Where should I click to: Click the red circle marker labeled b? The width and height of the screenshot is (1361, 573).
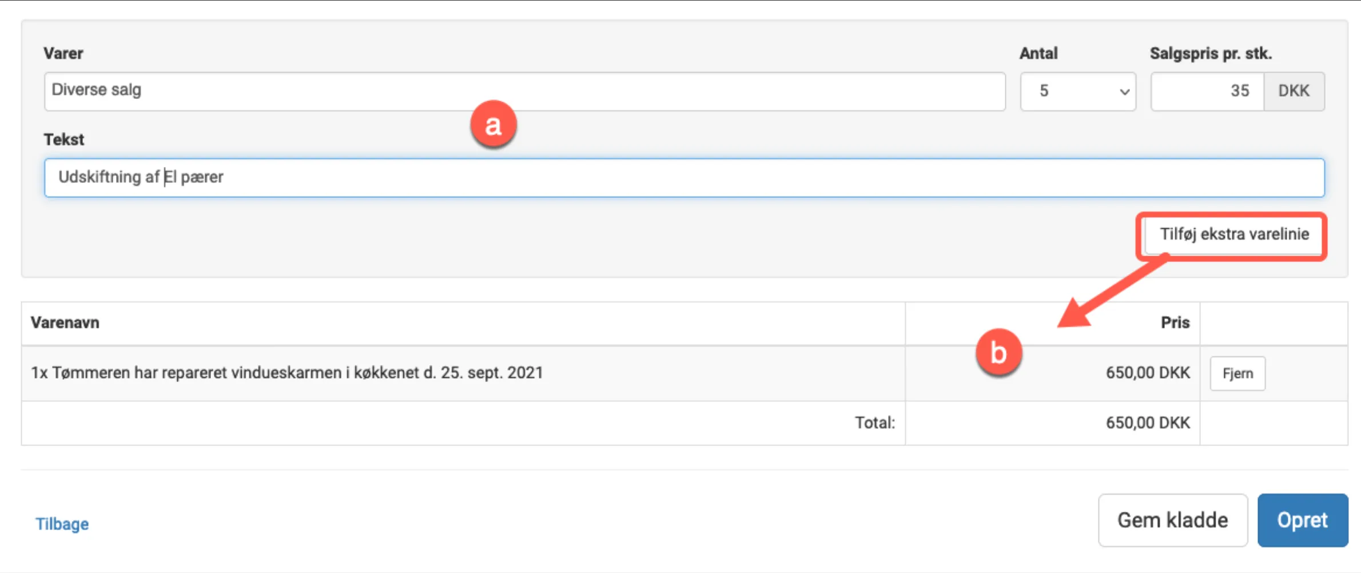tap(998, 353)
